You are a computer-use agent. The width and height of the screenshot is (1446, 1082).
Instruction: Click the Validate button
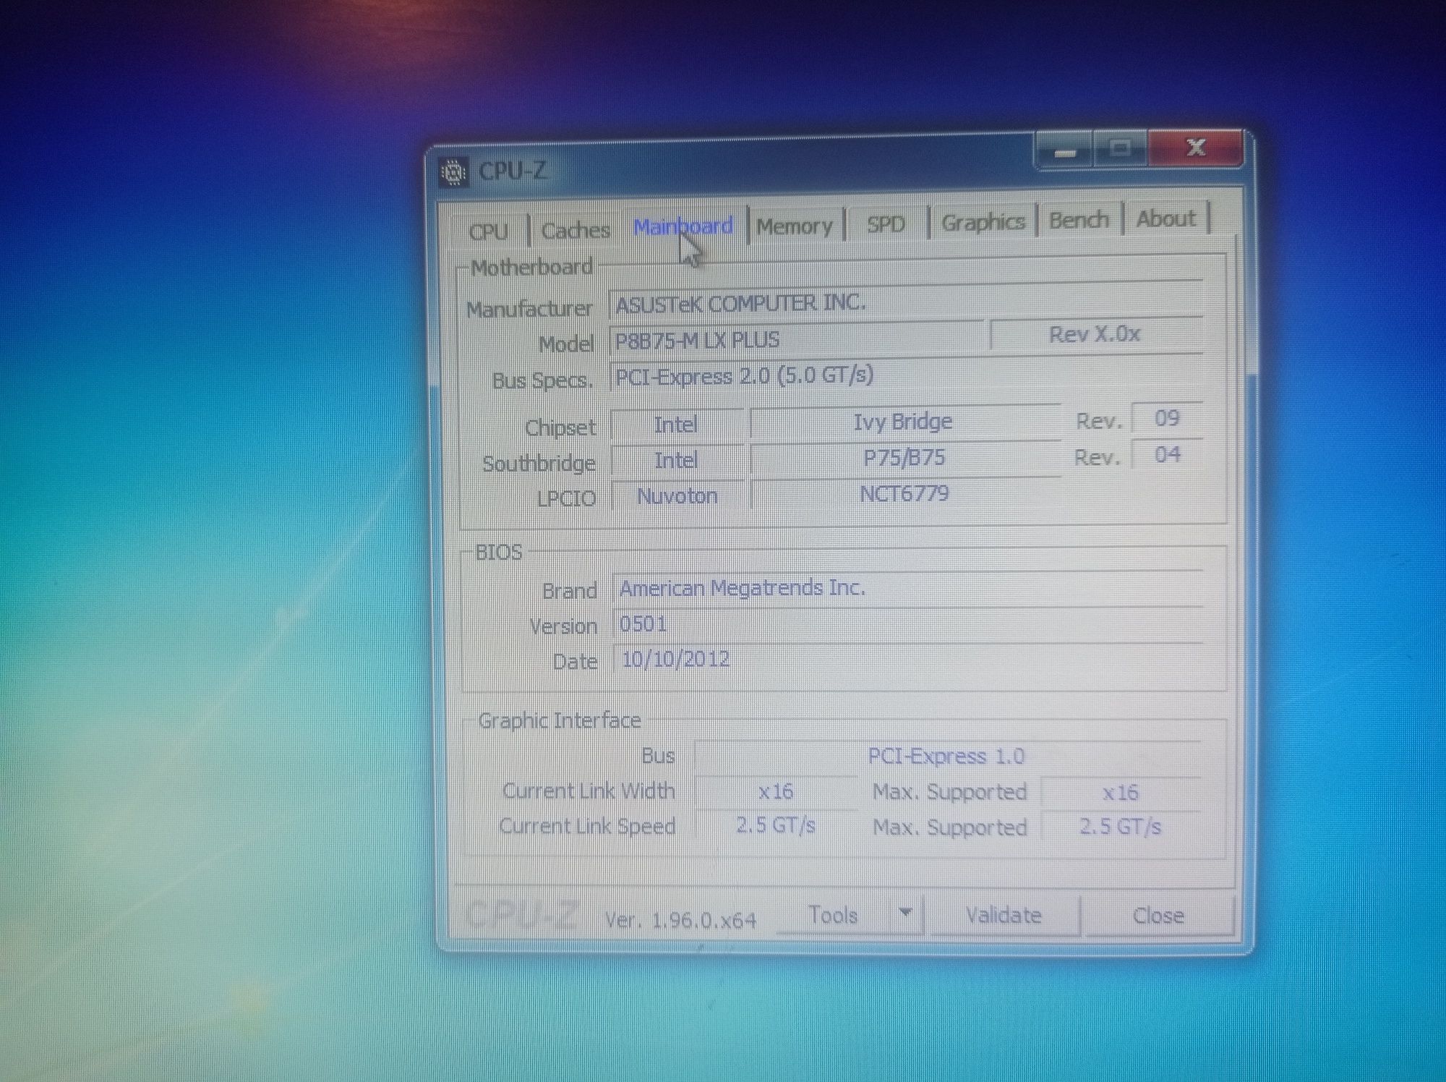[1004, 916]
